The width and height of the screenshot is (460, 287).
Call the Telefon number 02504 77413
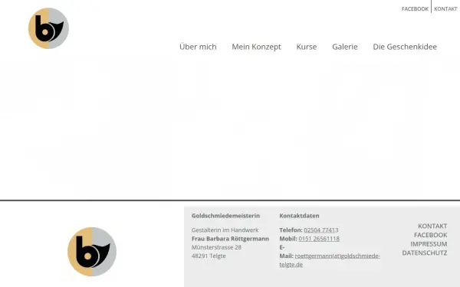click(x=321, y=230)
